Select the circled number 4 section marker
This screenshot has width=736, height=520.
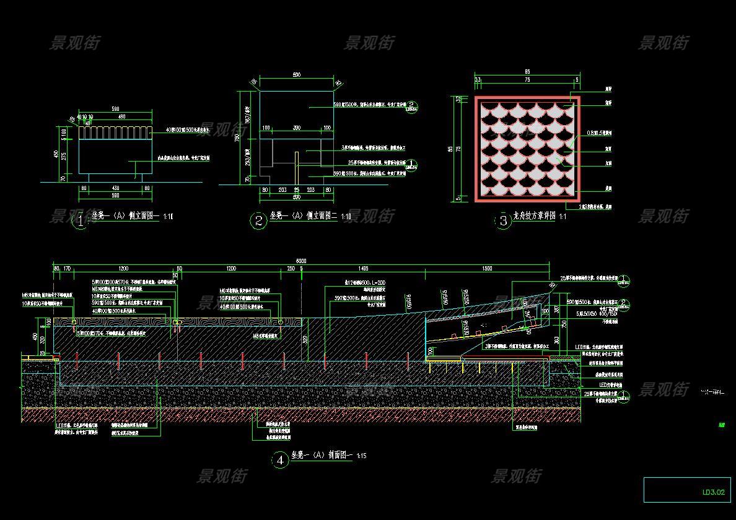pos(280,460)
